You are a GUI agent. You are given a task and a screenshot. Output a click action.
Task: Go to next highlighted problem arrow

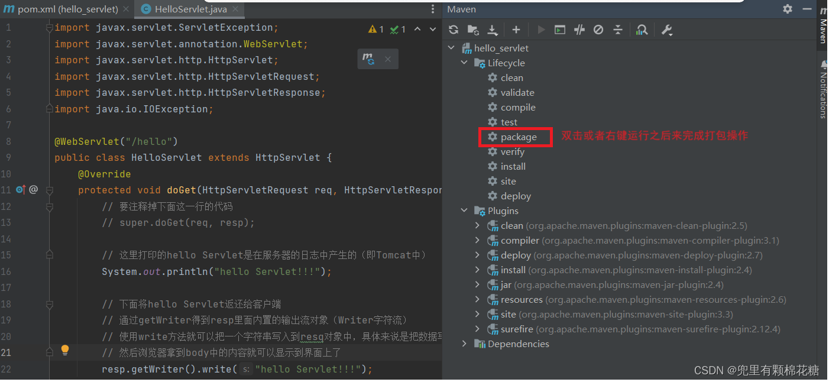coord(432,29)
